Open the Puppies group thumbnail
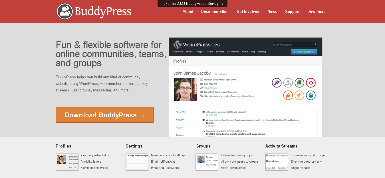Image resolution: width=385 pixels, height=178 pixels. click(207, 162)
